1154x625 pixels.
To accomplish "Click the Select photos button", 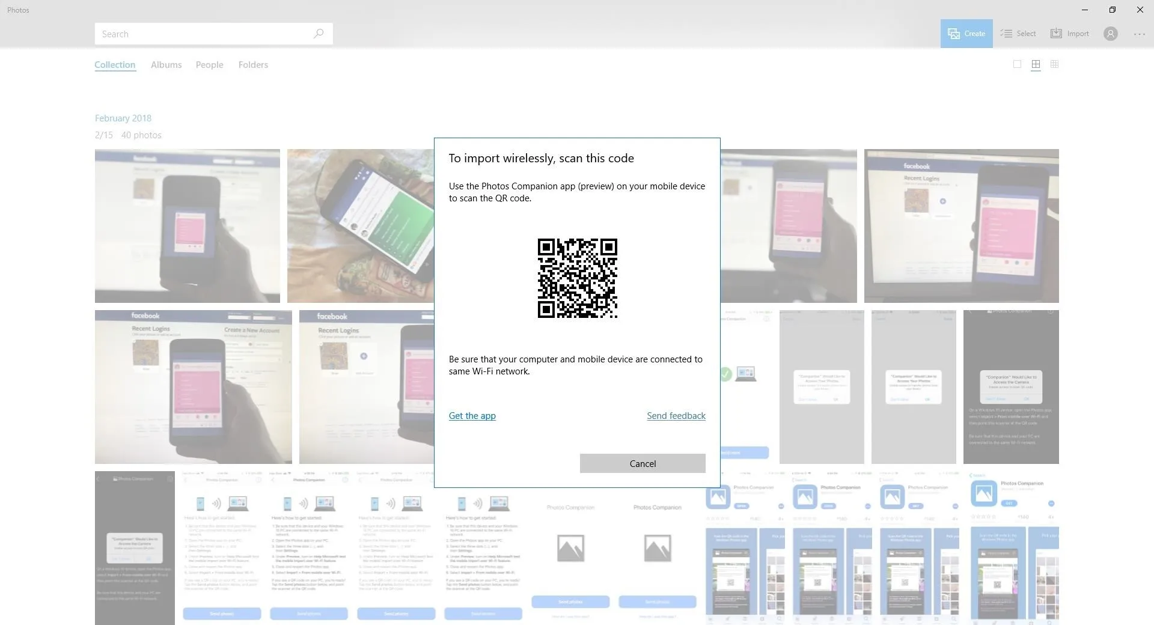I will click(1018, 34).
